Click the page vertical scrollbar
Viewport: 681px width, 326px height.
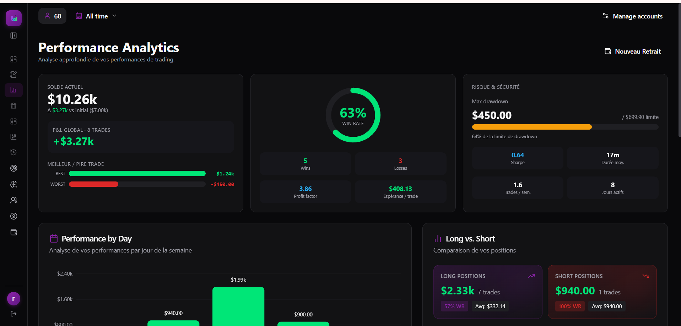pos(679,71)
